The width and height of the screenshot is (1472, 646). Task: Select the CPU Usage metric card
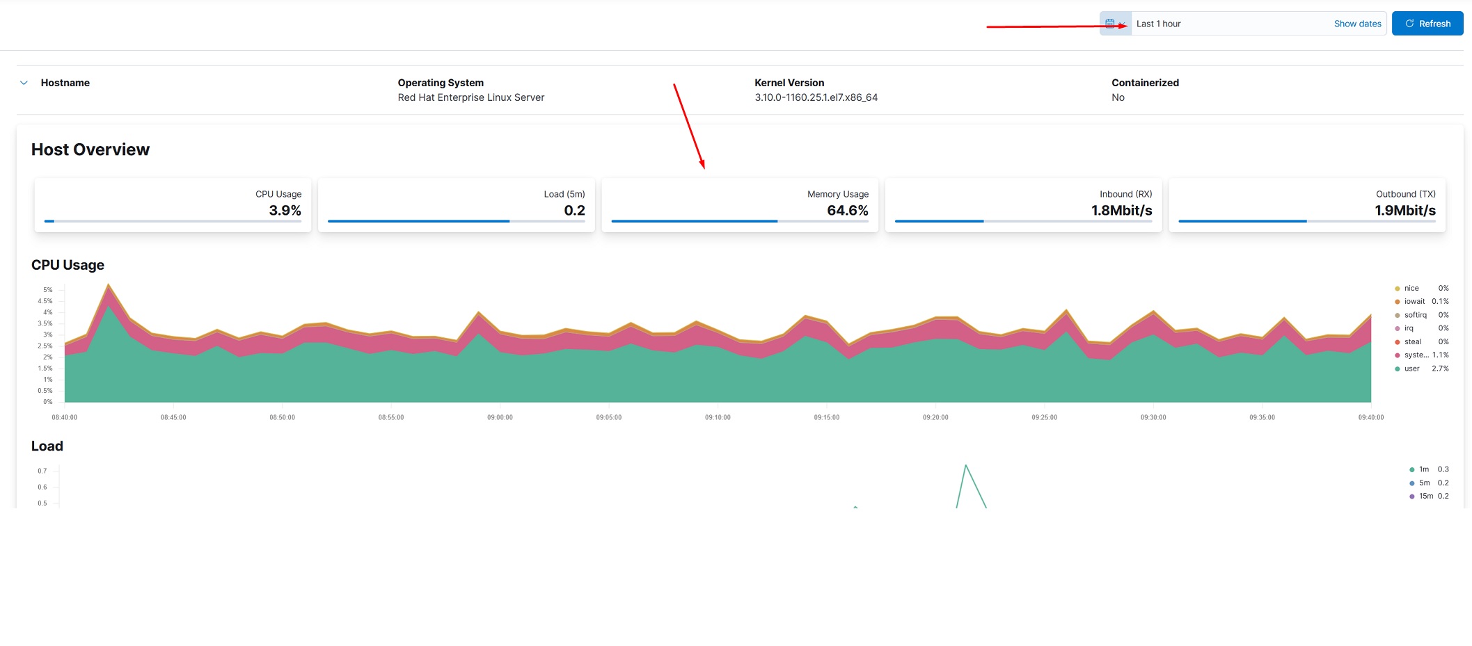click(x=173, y=204)
